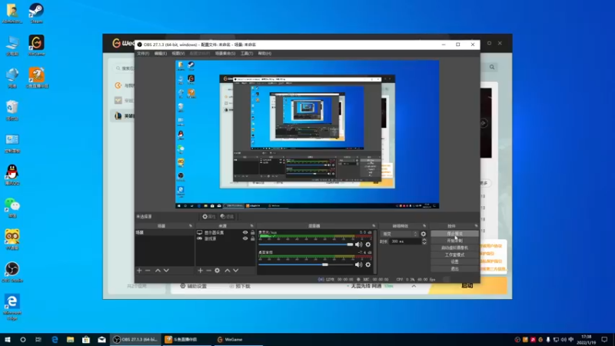Add a new scene with plus icon

click(139, 271)
